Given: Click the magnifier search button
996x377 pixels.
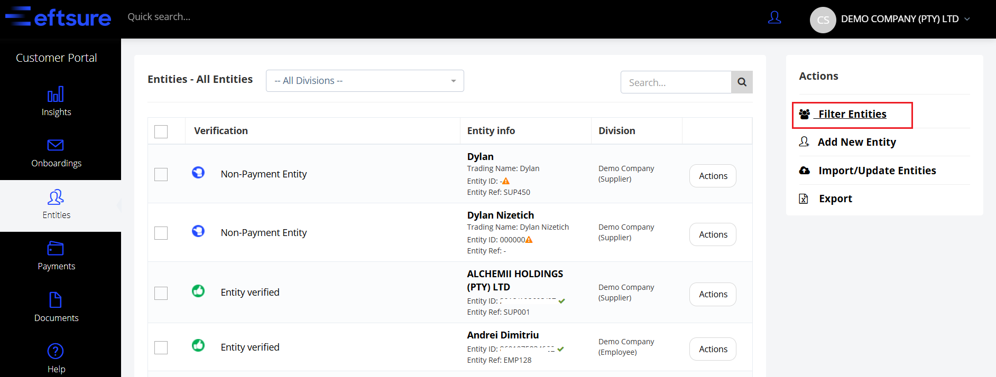Looking at the screenshot, I should [742, 82].
